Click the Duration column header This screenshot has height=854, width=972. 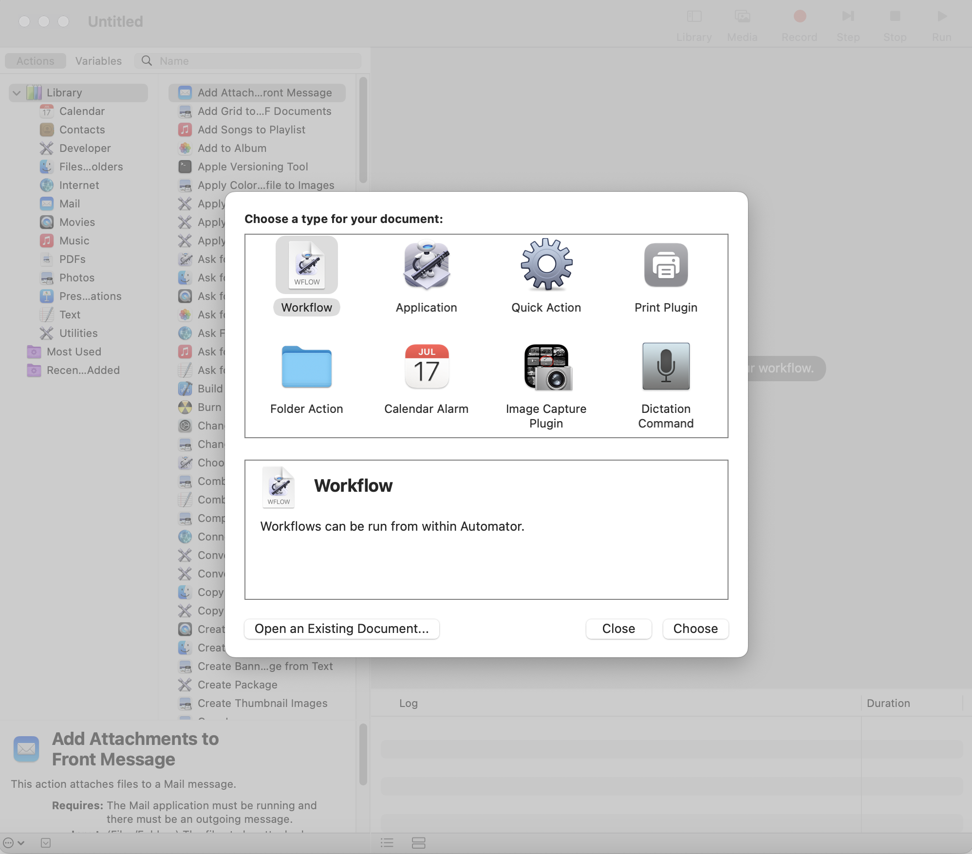pyautogui.click(x=888, y=703)
